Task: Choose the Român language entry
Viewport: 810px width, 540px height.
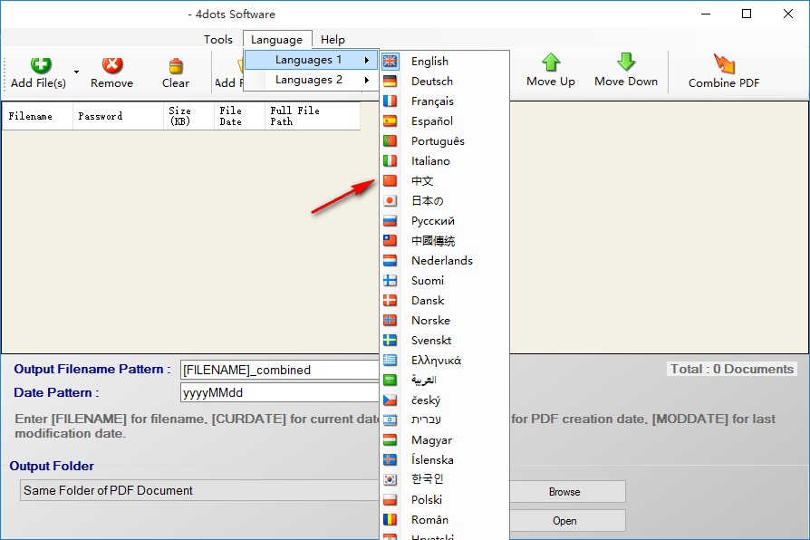Action: click(x=445, y=520)
